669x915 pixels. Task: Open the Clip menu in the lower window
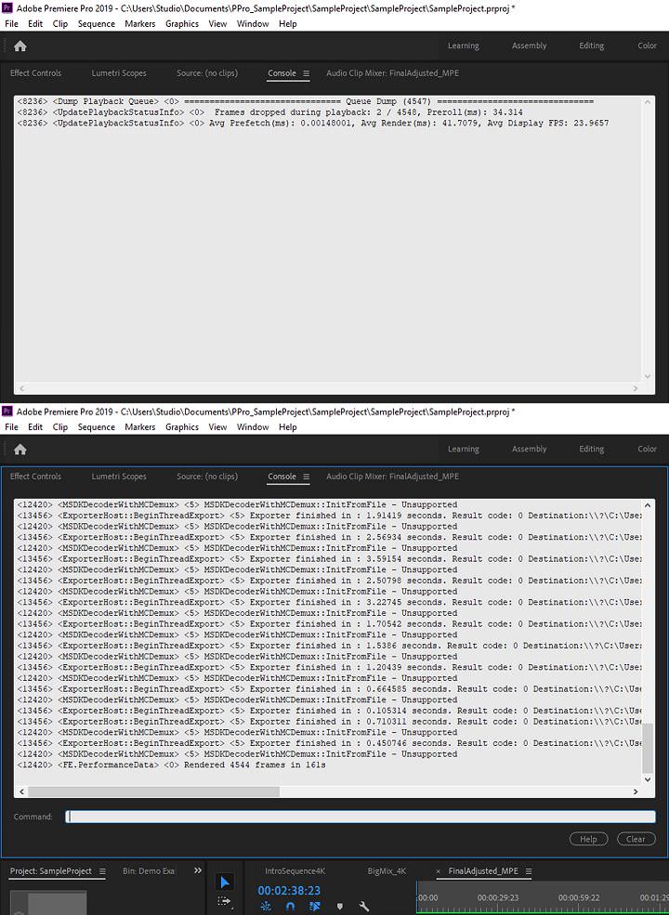tap(60, 427)
